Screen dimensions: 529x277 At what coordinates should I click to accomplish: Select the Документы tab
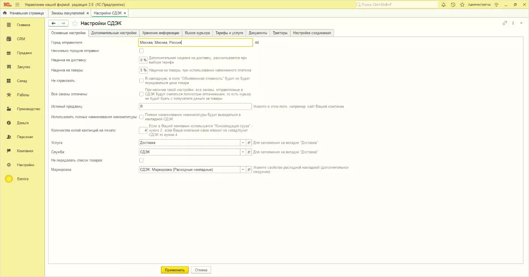pos(258,33)
